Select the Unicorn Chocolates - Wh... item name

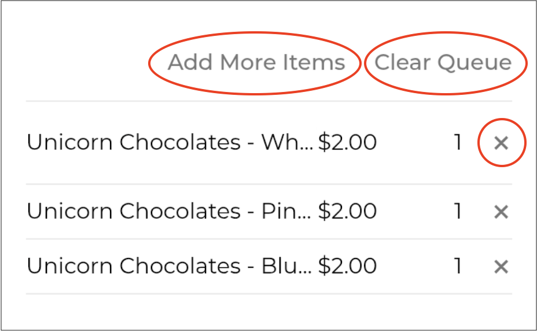pos(170,142)
